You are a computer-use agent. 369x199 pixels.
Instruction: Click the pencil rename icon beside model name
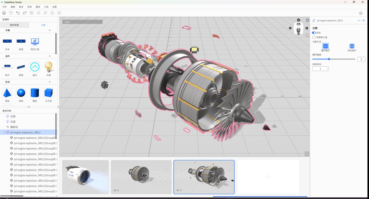(314, 21)
